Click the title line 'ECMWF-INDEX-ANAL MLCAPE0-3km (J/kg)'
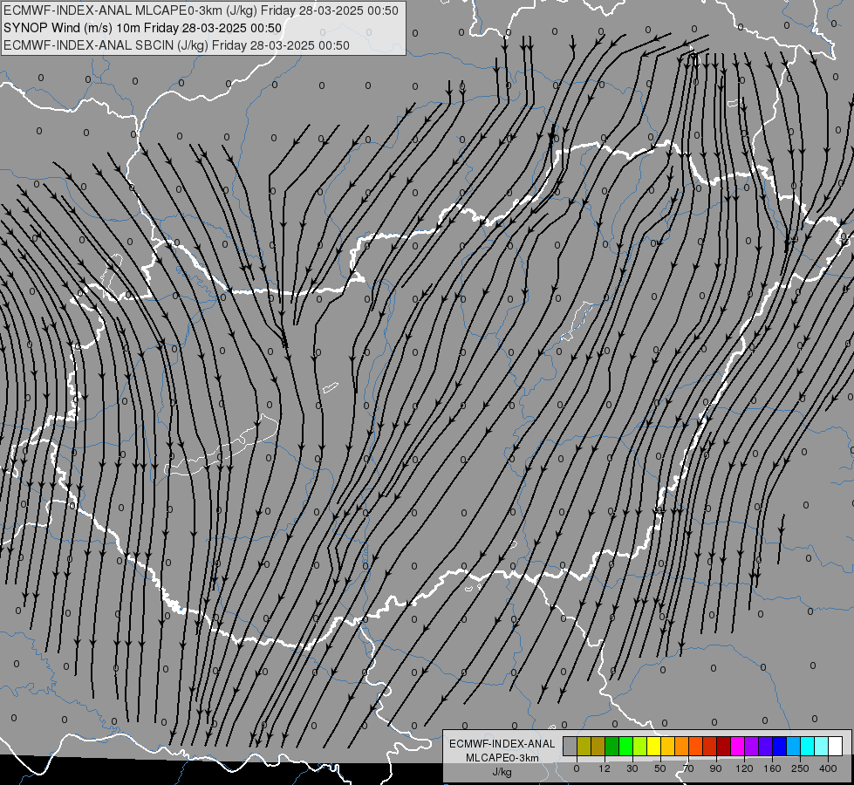 click(132, 10)
